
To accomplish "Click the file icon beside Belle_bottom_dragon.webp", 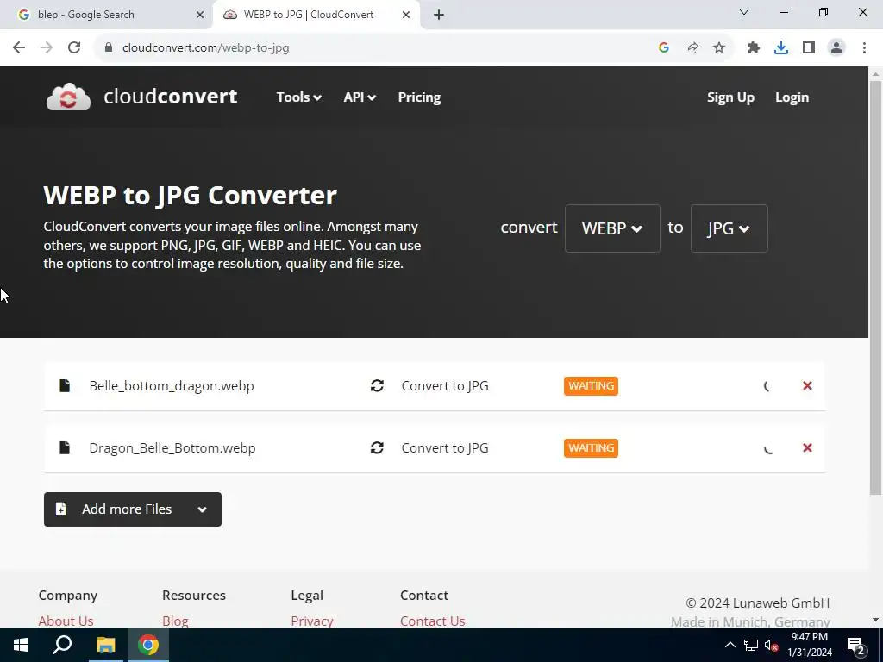I will 65,385.
